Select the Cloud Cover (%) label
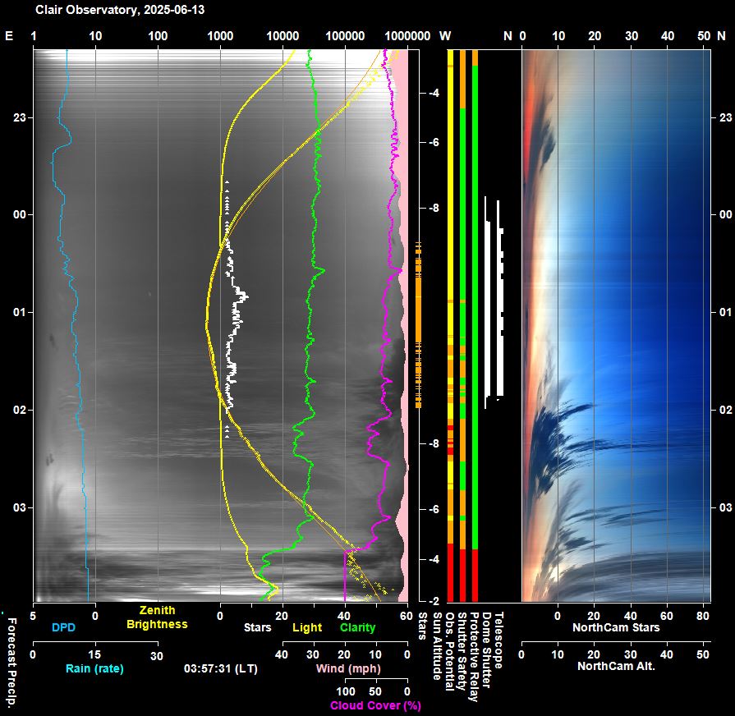 pyautogui.click(x=375, y=705)
